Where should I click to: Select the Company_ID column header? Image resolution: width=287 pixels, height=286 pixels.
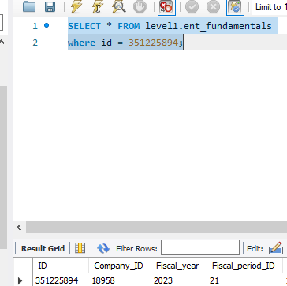click(x=118, y=266)
